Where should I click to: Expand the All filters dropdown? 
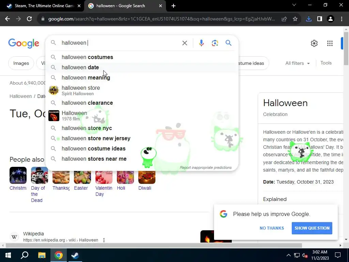(298, 63)
